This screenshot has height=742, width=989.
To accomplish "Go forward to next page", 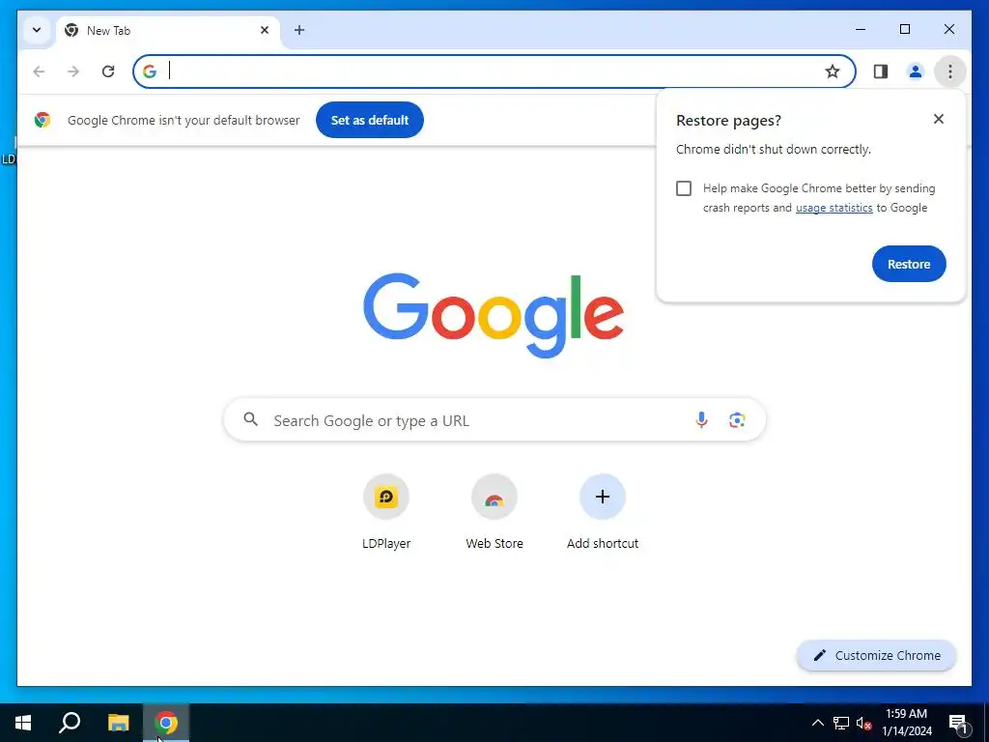I will click(x=73, y=71).
